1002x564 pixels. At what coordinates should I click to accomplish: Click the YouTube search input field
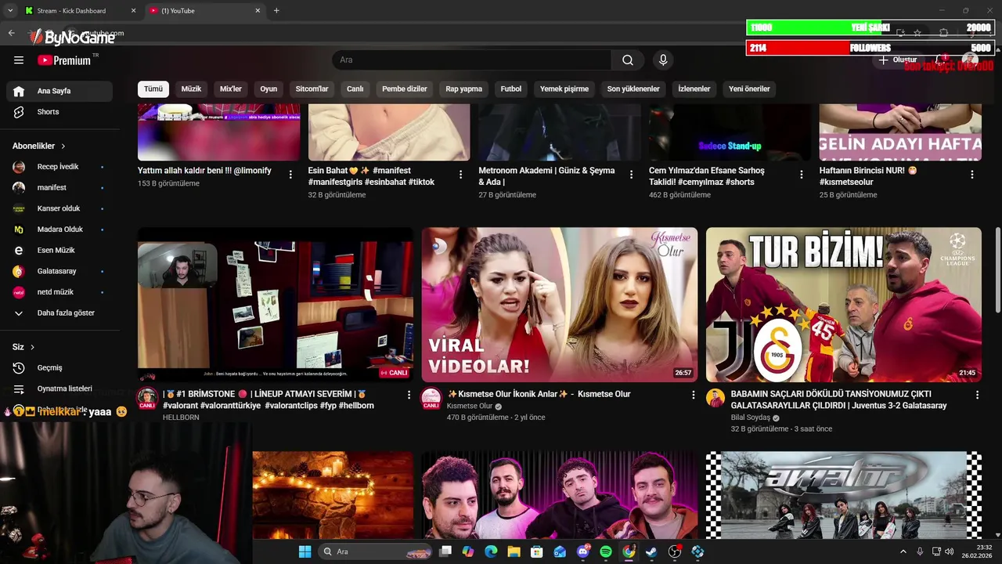471,60
